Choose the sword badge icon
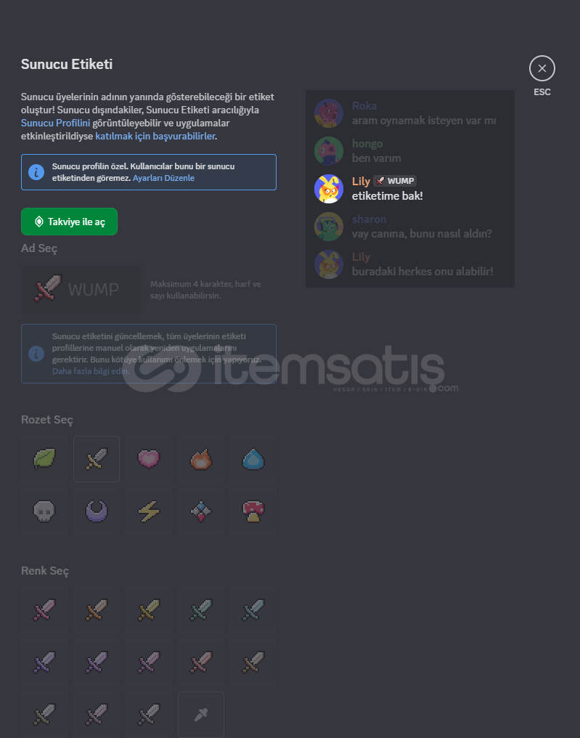Viewport: 580px width, 738px height. point(97,459)
